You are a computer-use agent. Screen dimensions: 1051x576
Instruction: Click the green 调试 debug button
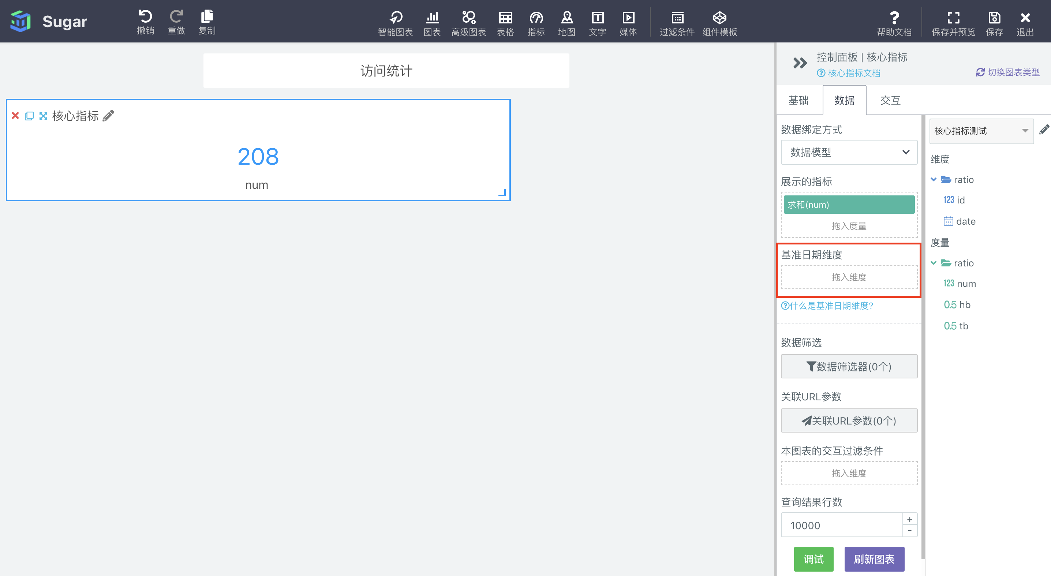point(814,559)
